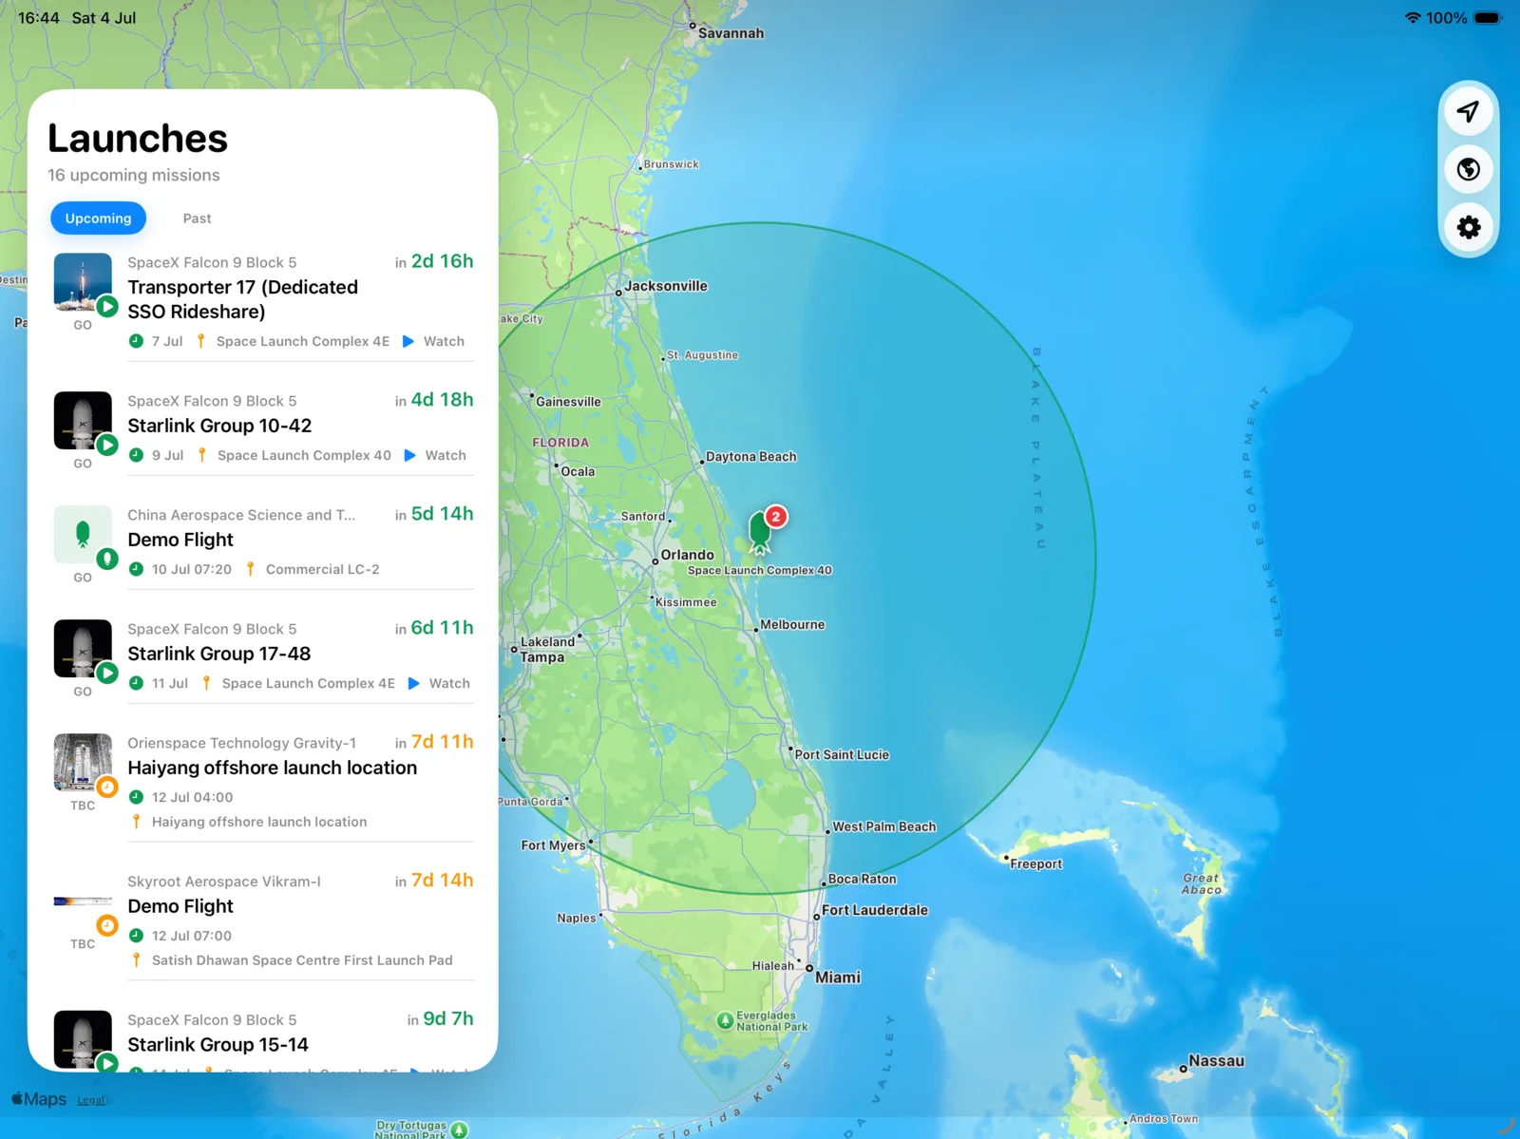Open China Aerospace Demo Flight rocket icon
Image resolution: width=1520 pixels, height=1139 pixels.
coord(83,535)
